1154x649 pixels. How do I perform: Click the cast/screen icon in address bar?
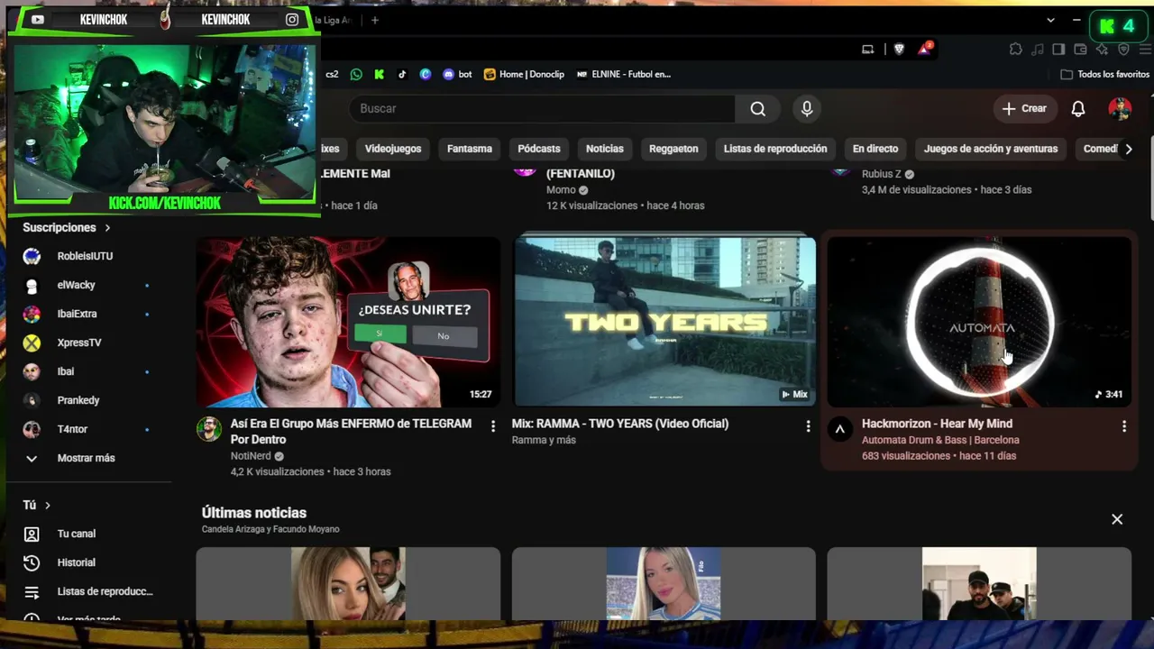click(x=868, y=49)
